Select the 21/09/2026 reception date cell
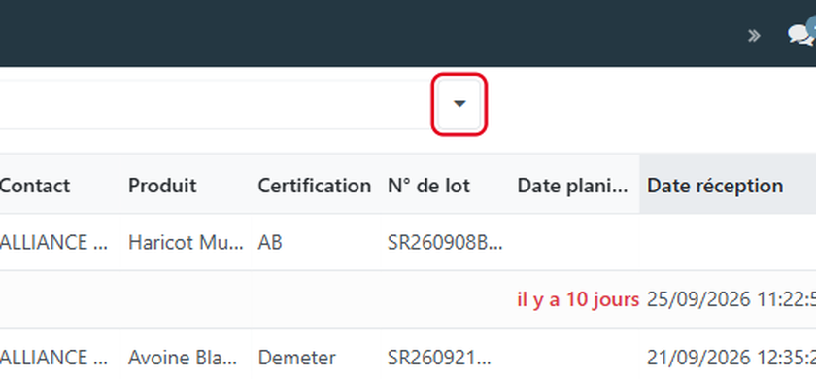816x379 pixels. [x=731, y=358]
